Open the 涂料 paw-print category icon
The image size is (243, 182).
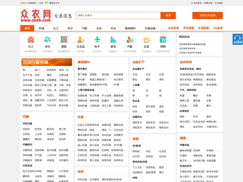pos(47,40)
